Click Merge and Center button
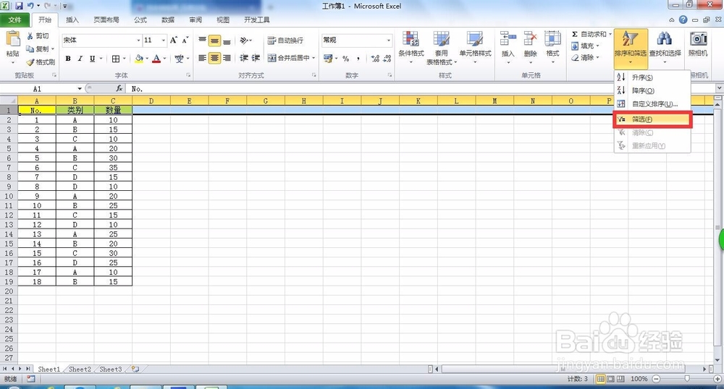Viewport: 724px width, 389px height. [x=288, y=58]
